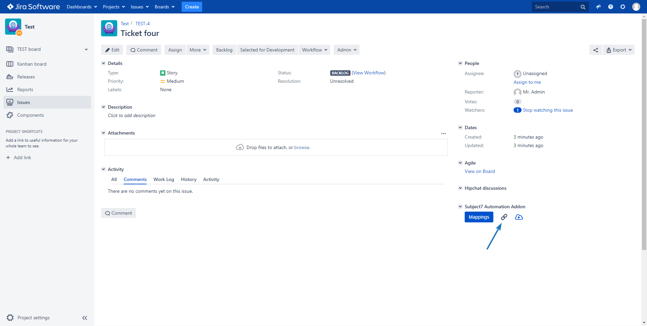Open the settings gear in top bar
Image resolution: width=647 pixels, height=326 pixels.
click(x=623, y=7)
